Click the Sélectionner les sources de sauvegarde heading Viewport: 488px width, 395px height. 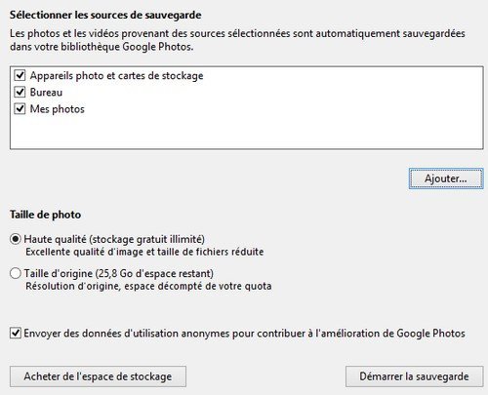pyautogui.click(x=105, y=15)
